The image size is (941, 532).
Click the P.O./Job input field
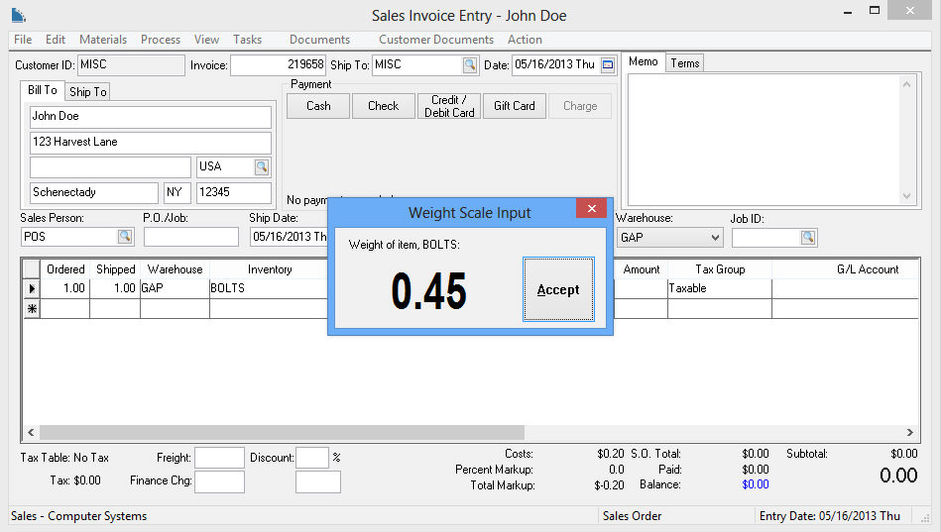191,237
